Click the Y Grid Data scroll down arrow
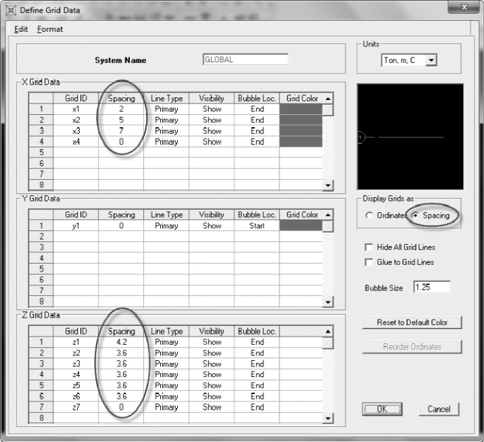 point(328,302)
